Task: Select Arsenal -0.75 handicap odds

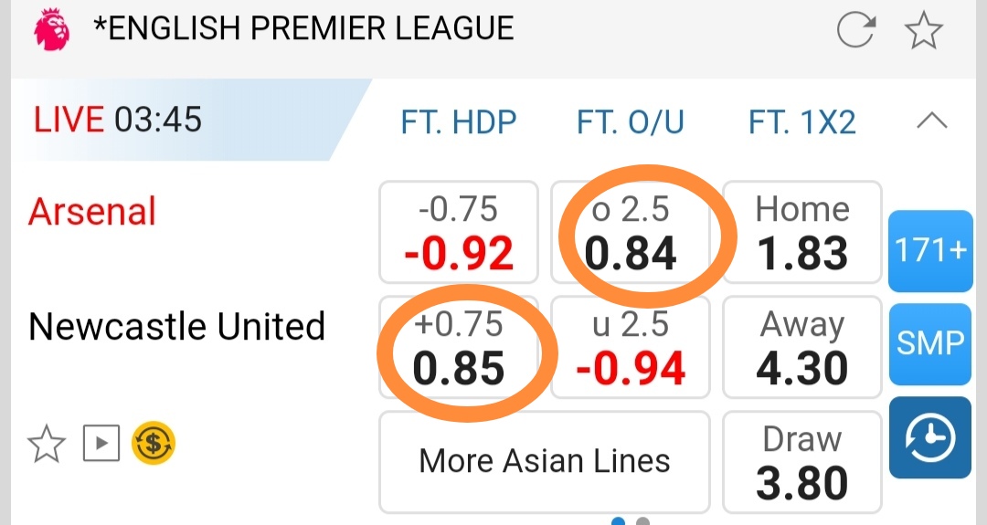Action: pos(459,233)
